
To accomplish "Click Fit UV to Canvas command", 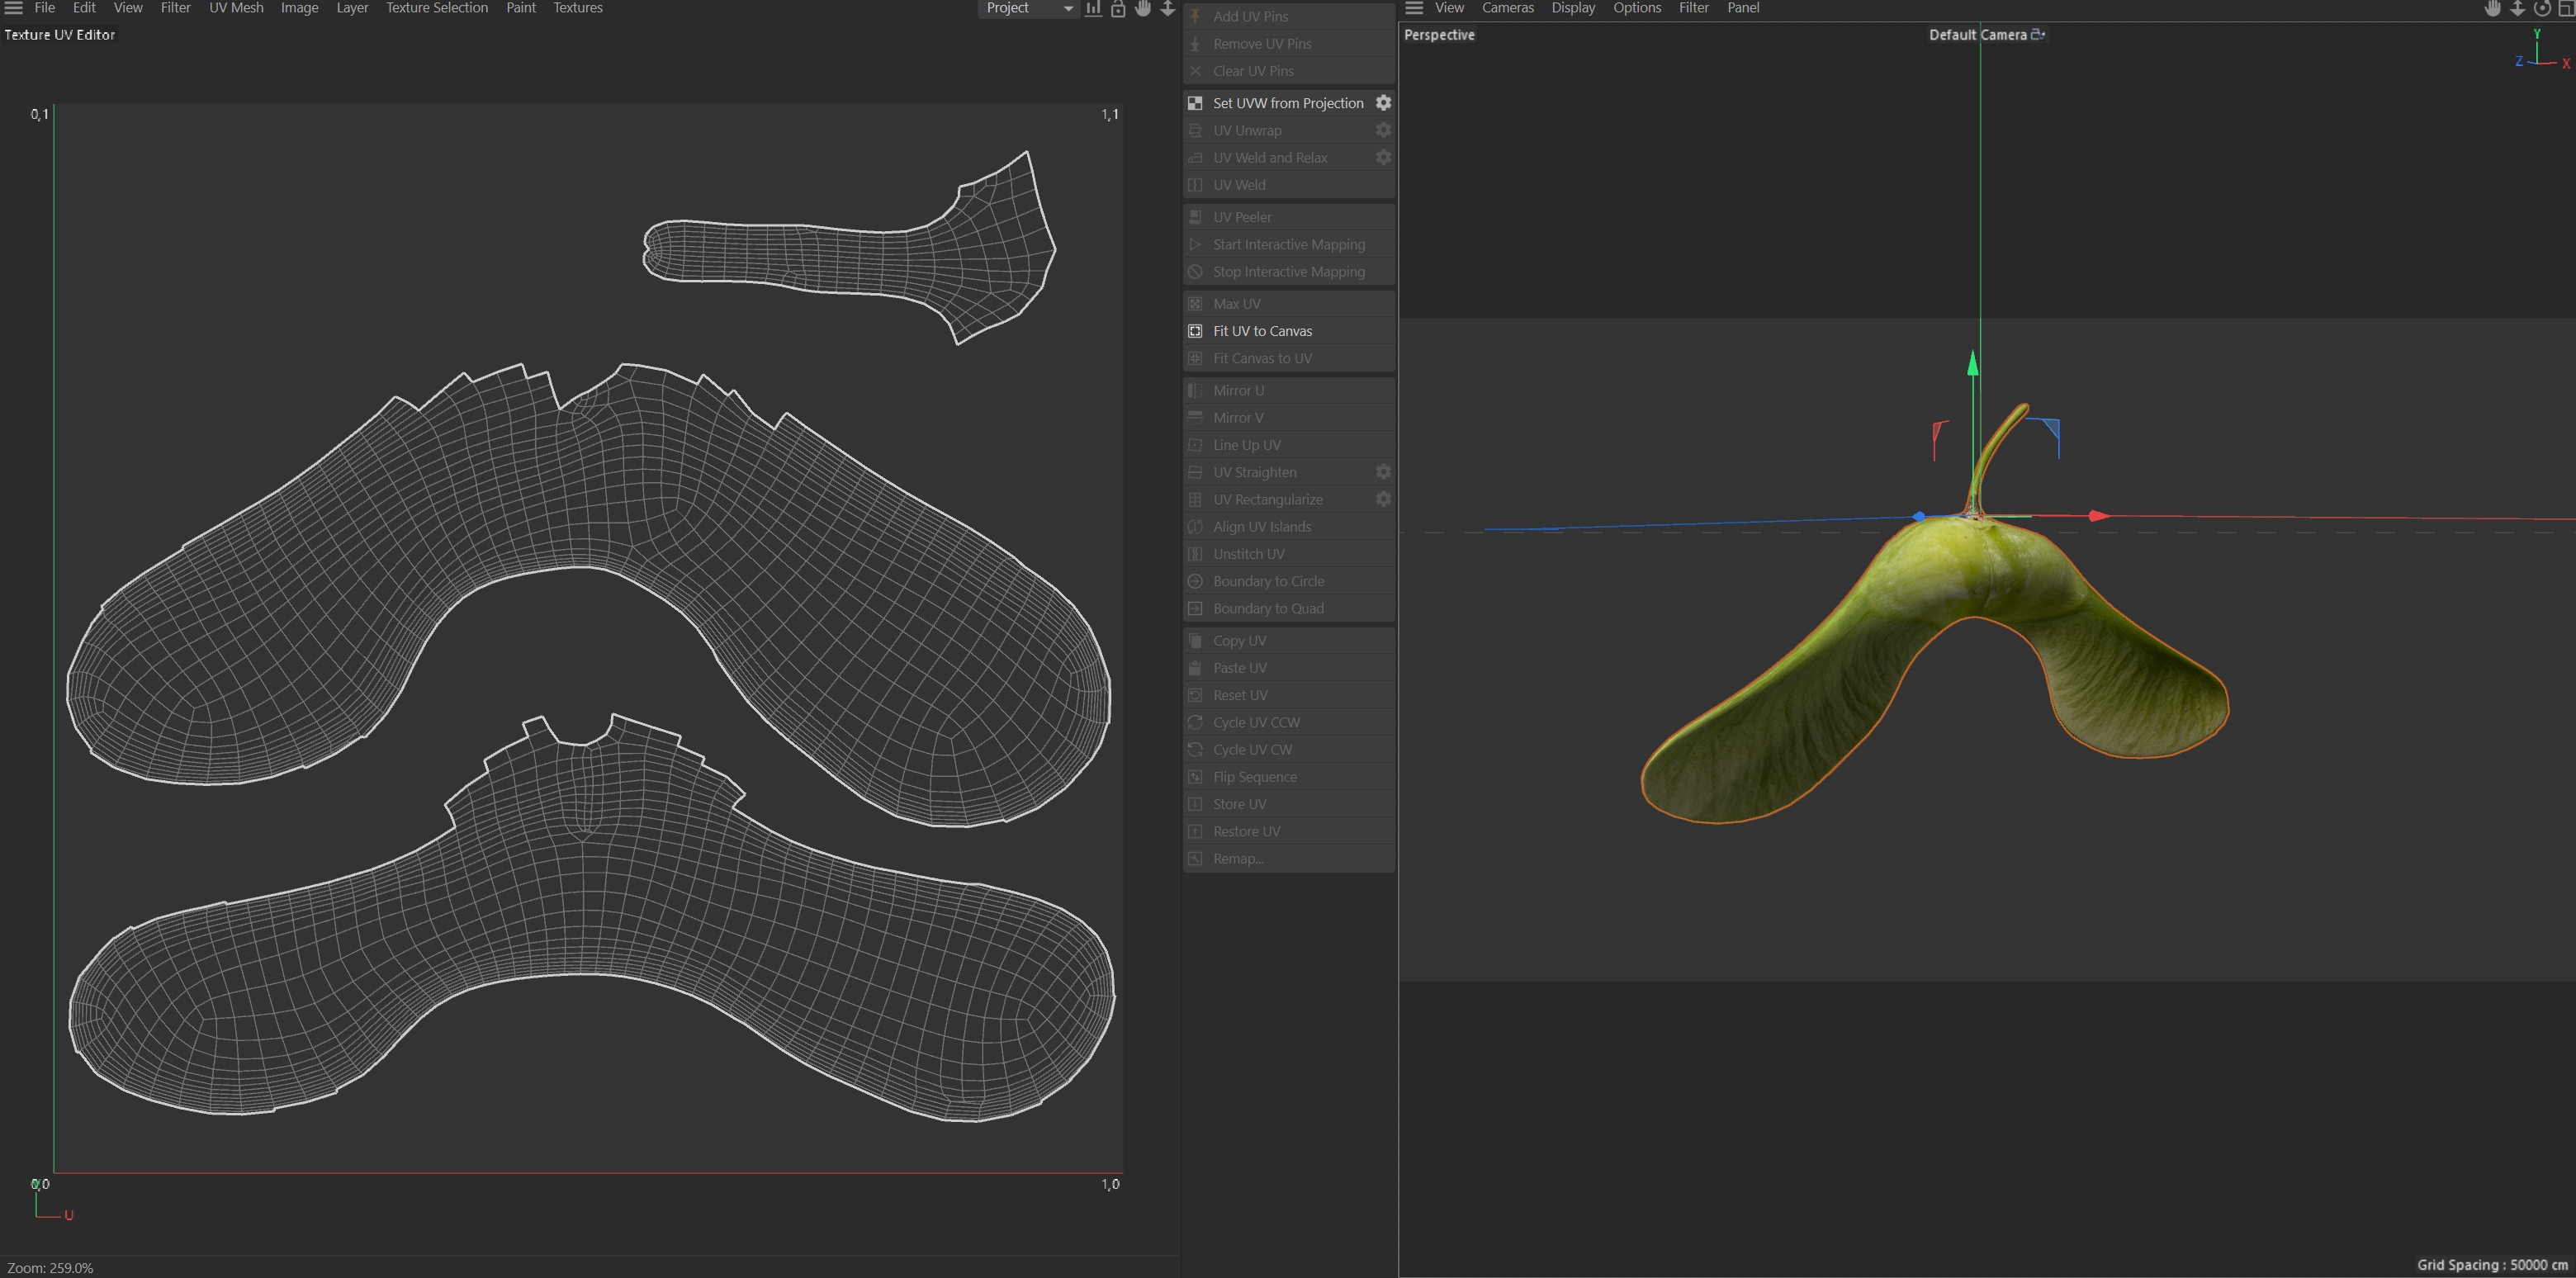I will click(1262, 331).
